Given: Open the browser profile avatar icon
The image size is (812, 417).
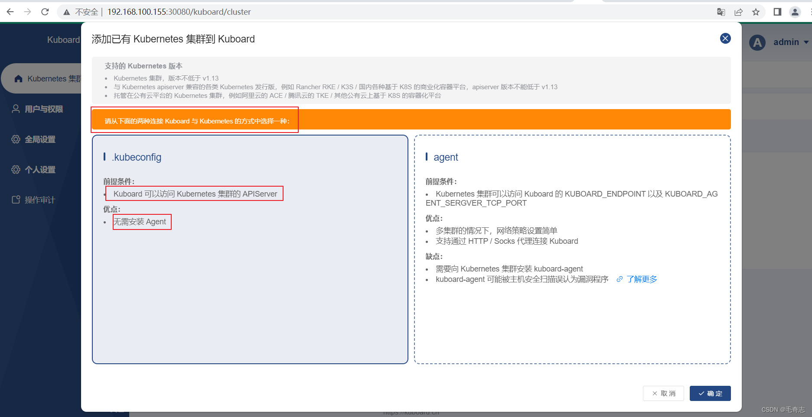Looking at the screenshot, I should pyautogui.click(x=795, y=12).
